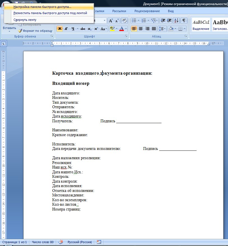This screenshot has height=246, width=228.
Task: Apply numbered list
Action: (x=143, y=21)
